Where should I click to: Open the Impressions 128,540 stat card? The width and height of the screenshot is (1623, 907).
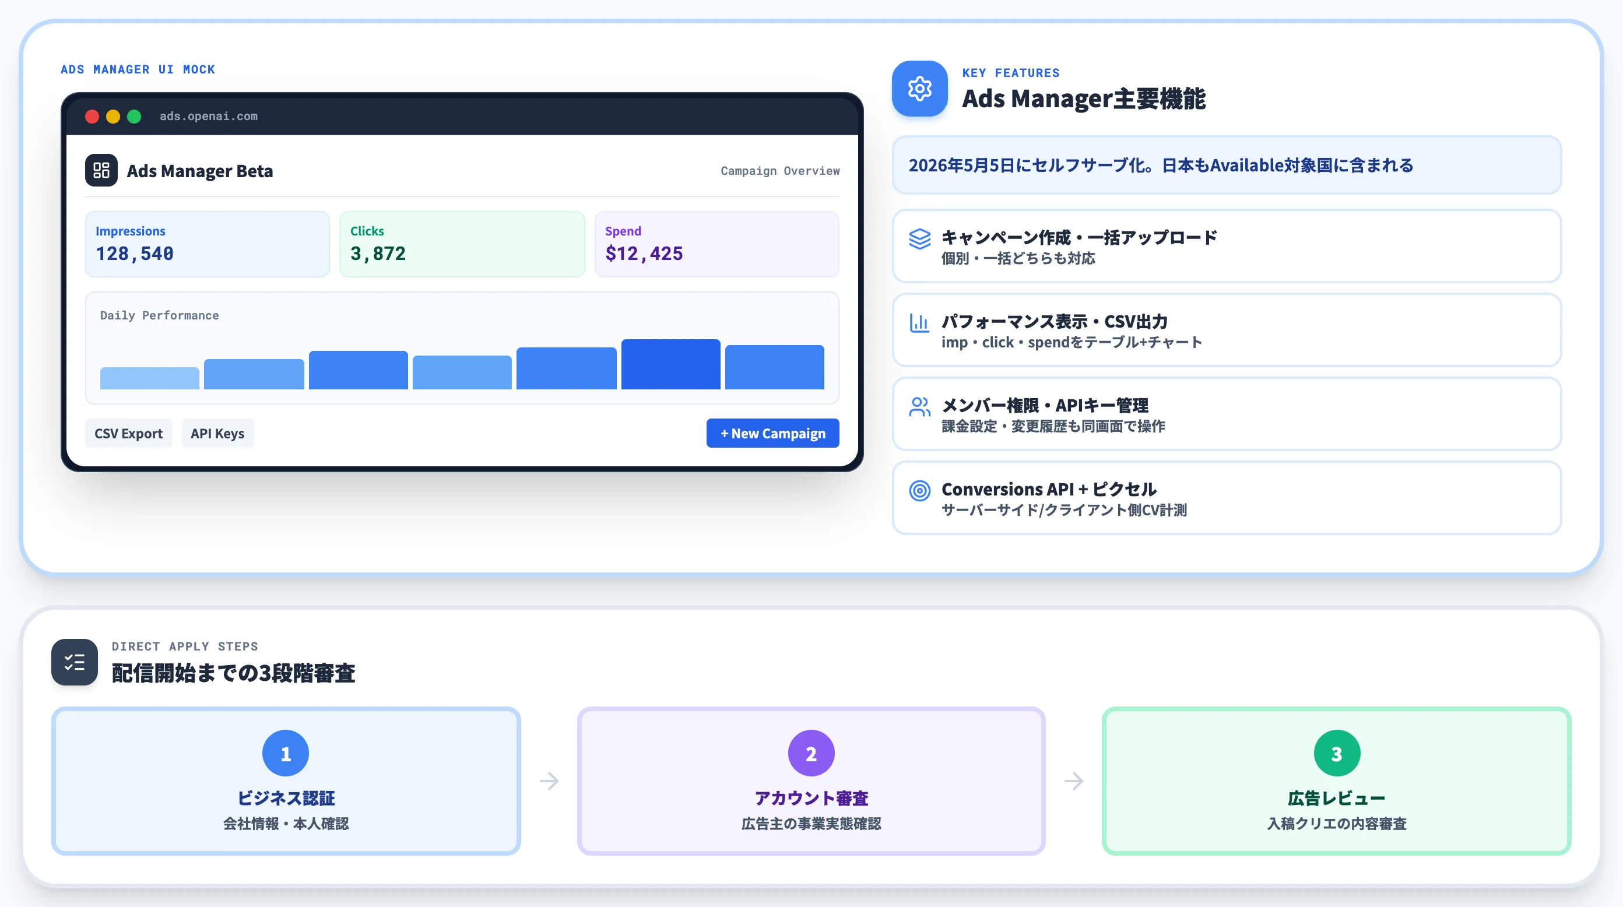(x=208, y=244)
